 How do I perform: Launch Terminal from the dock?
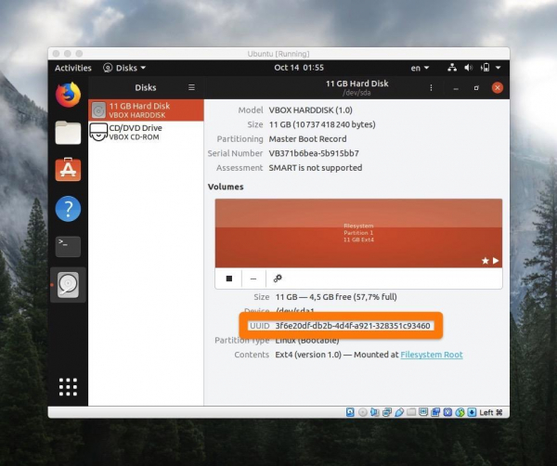click(x=68, y=247)
